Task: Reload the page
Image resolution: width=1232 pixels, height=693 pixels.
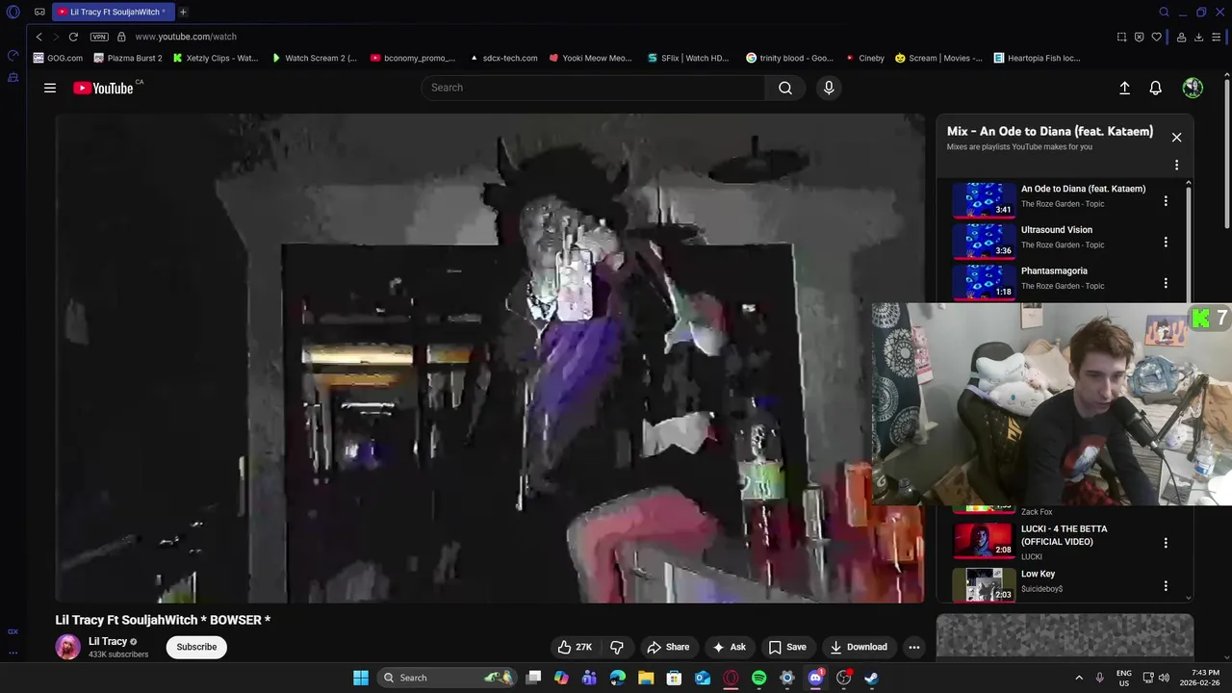Action: point(73,37)
